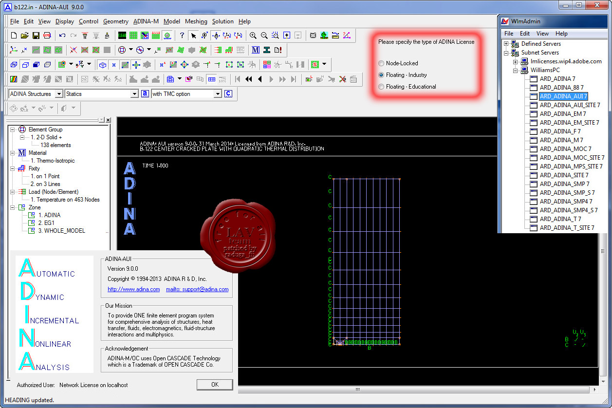Expand lmlicenses.wip4.adobe.com server node
The width and height of the screenshot is (612, 408).
[x=515, y=61]
